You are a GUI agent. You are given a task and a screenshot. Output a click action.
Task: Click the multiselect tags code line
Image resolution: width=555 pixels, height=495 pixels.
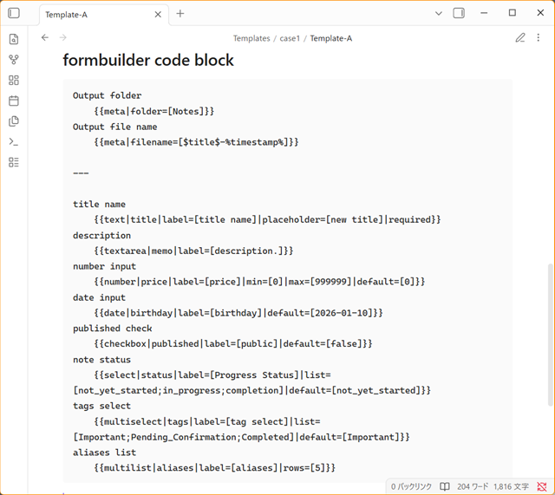(x=241, y=429)
